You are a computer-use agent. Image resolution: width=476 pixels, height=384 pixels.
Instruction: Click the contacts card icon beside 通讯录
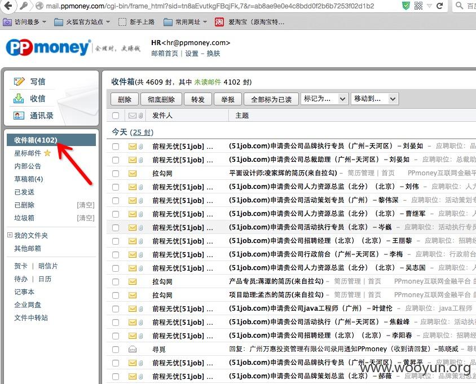tap(19, 116)
